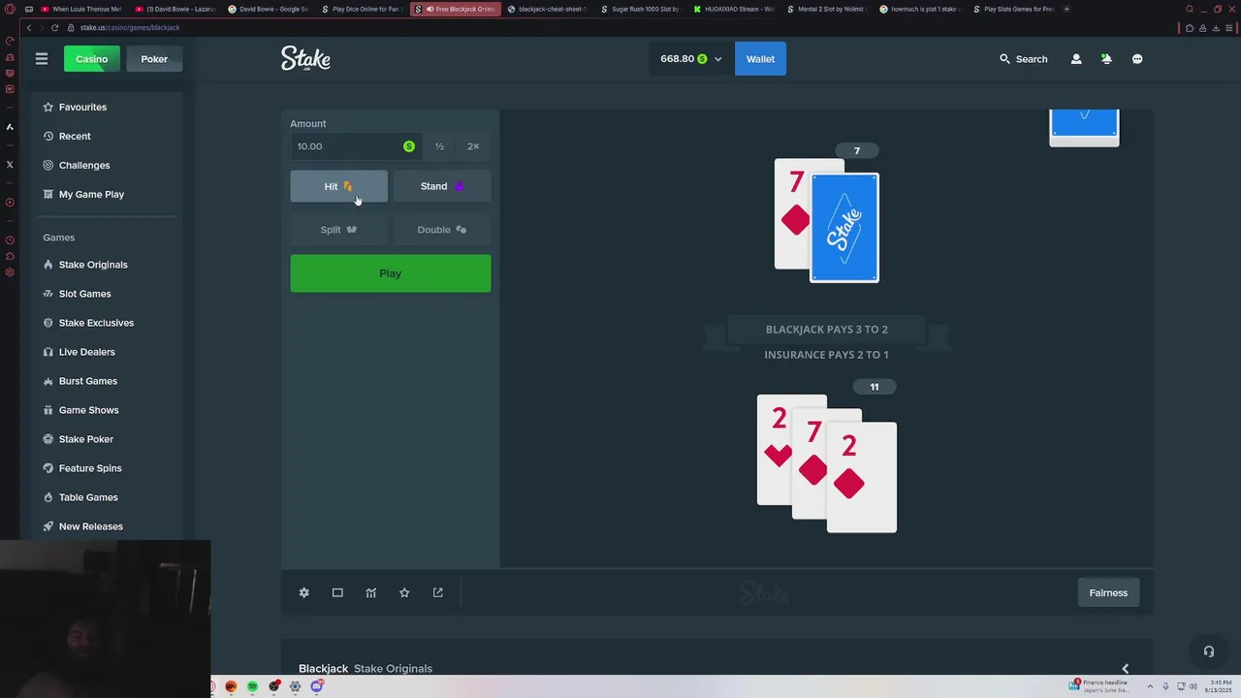Image resolution: width=1241 pixels, height=698 pixels.
Task: Click the bet Amount input field
Action: pos(357,146)
